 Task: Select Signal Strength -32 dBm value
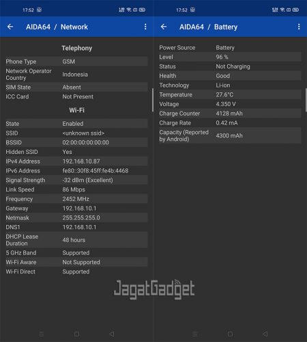tap(87, 180)
